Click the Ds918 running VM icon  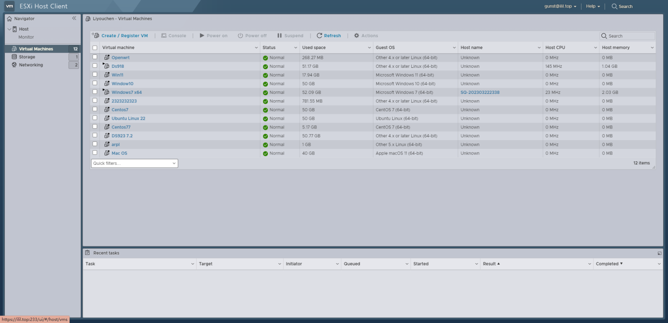tap(106, 66)
